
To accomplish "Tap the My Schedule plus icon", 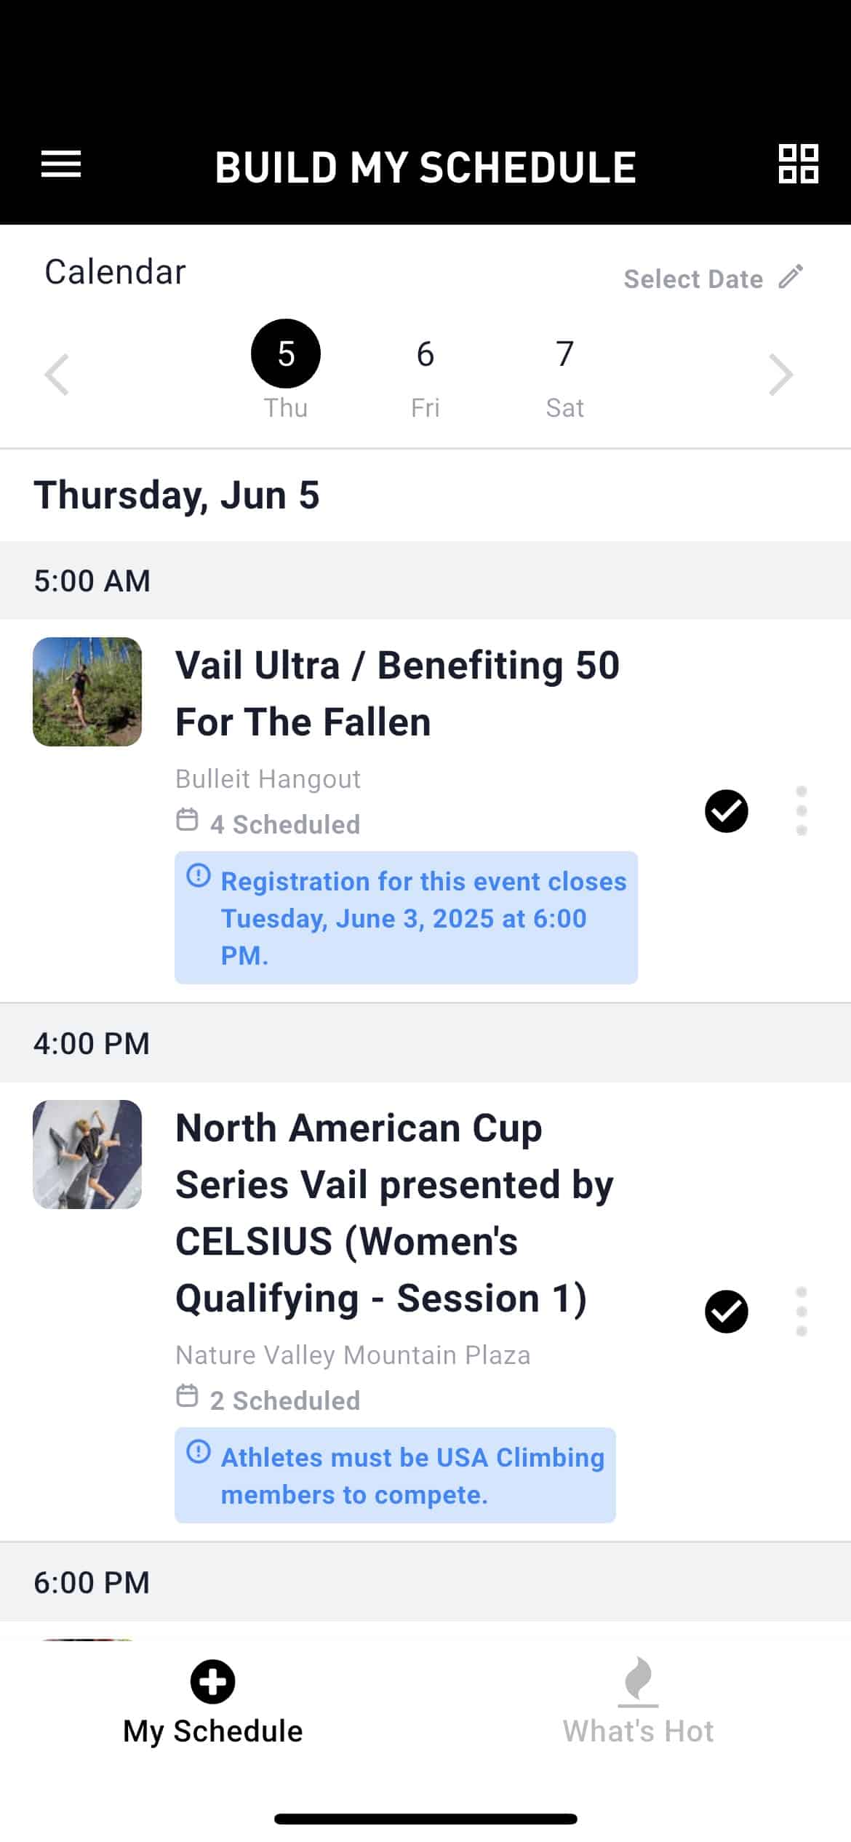I will [212, 1681].
